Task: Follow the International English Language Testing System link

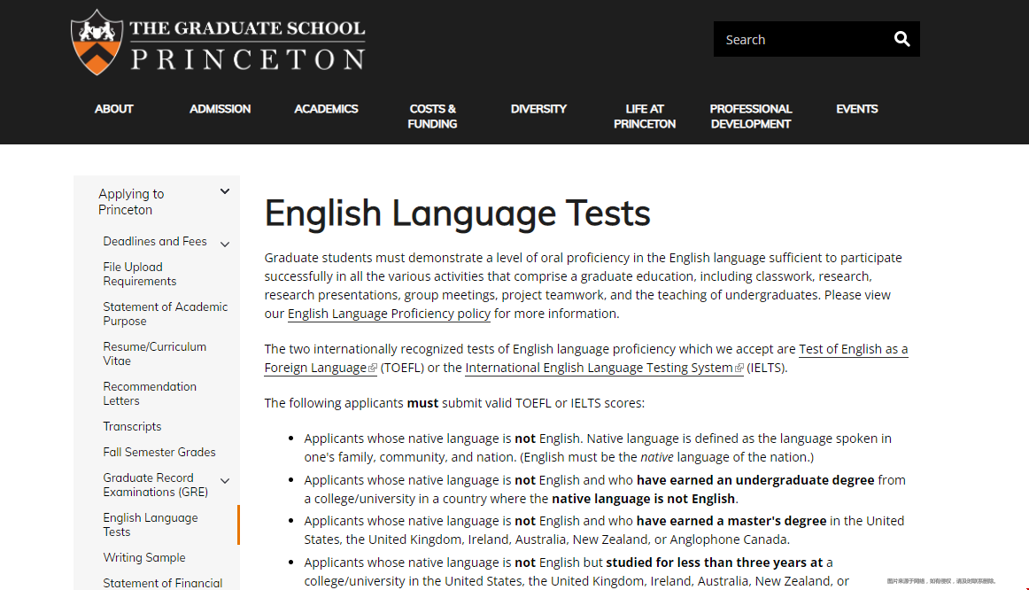Action: (x=599, y=368)
